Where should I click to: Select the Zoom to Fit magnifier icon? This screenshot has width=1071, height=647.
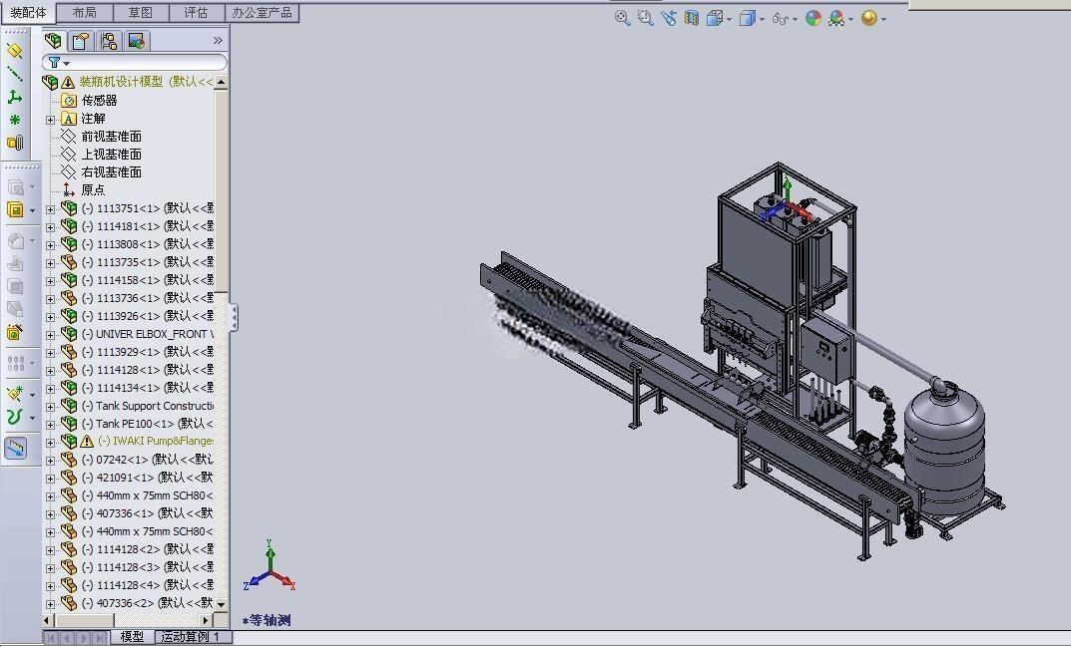(x=622, y=18)
